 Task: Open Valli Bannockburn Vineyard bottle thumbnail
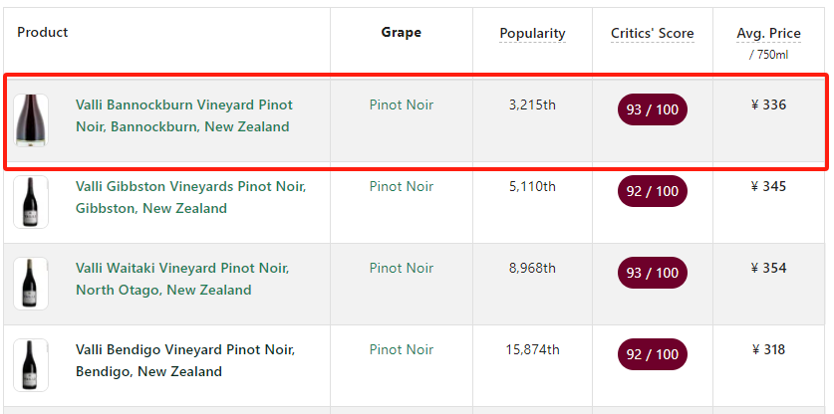coord(31,120)
